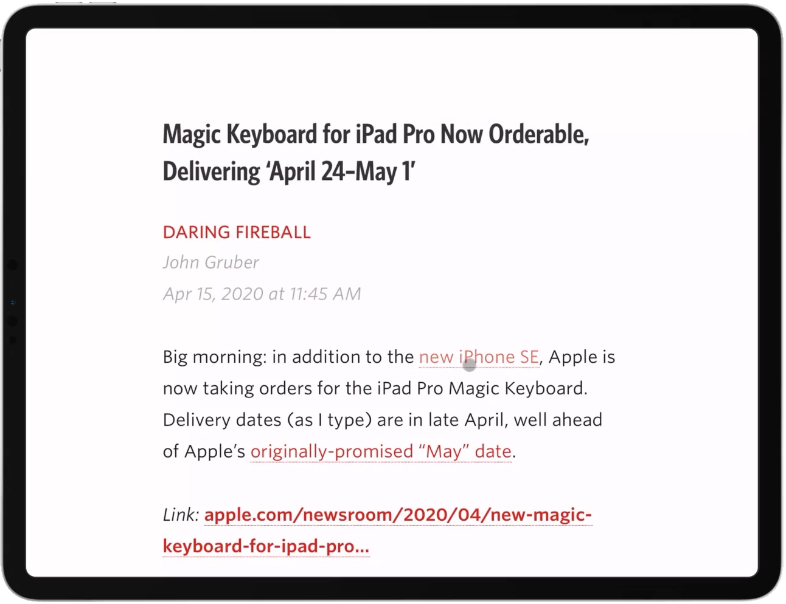This screenshot has width=786, height=604.
Task: Open the "new iPhone SE" link
Action: point(479,357)
